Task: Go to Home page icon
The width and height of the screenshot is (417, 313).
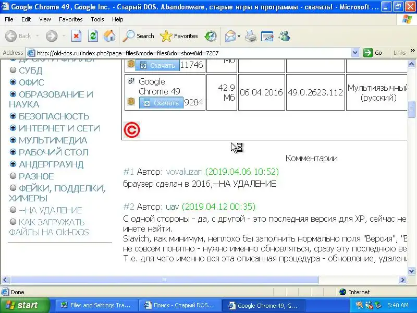Action: [109, 36]
